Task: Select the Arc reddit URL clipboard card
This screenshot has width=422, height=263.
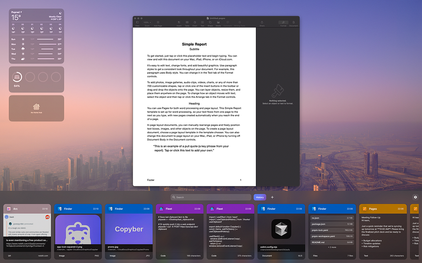Action: click(x=27, y=232)
